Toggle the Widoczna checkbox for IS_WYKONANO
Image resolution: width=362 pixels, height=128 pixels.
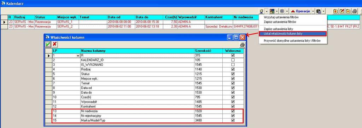pos(233,65)
